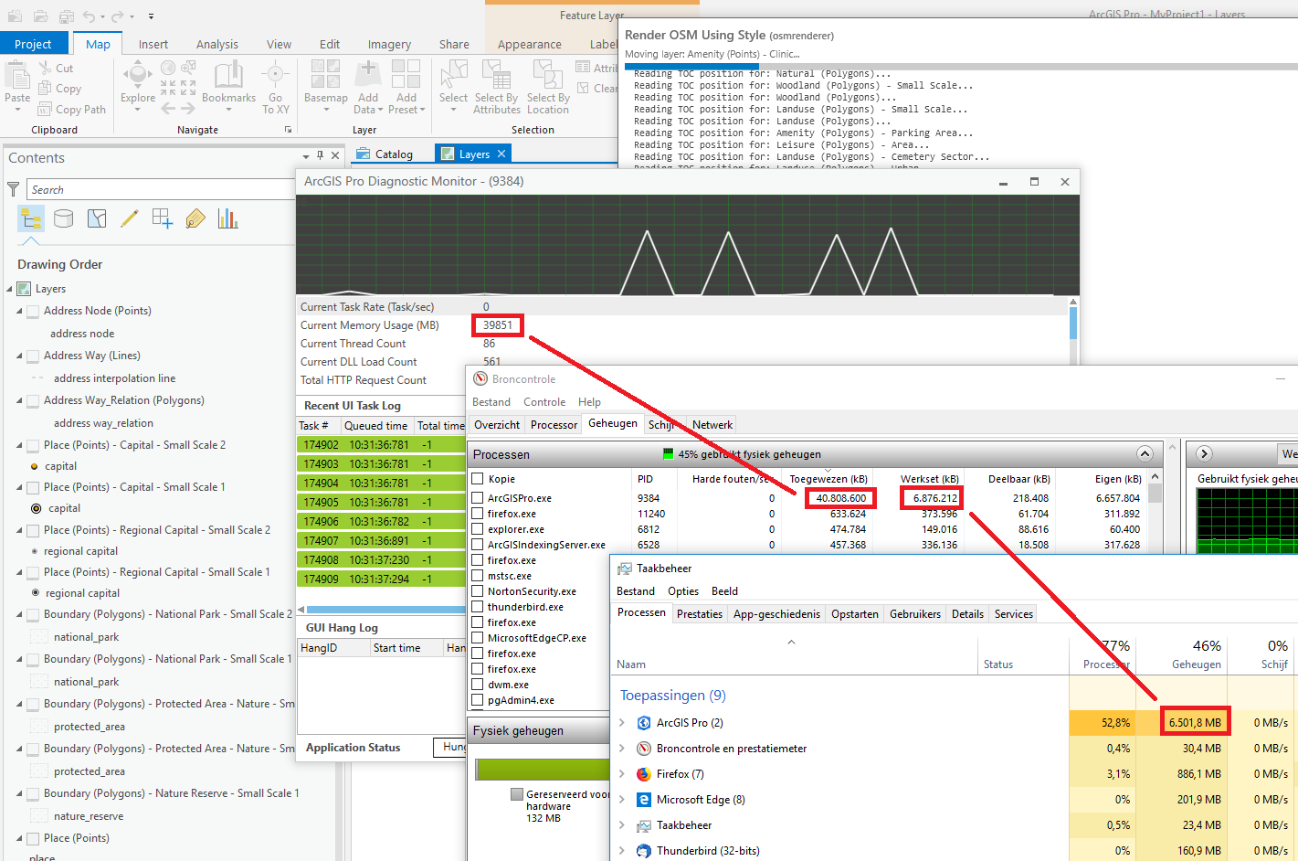Check ArcGISPro.exe in Broncontrole process list
This screenshot has height=861, width=1298.
[477, 498]
